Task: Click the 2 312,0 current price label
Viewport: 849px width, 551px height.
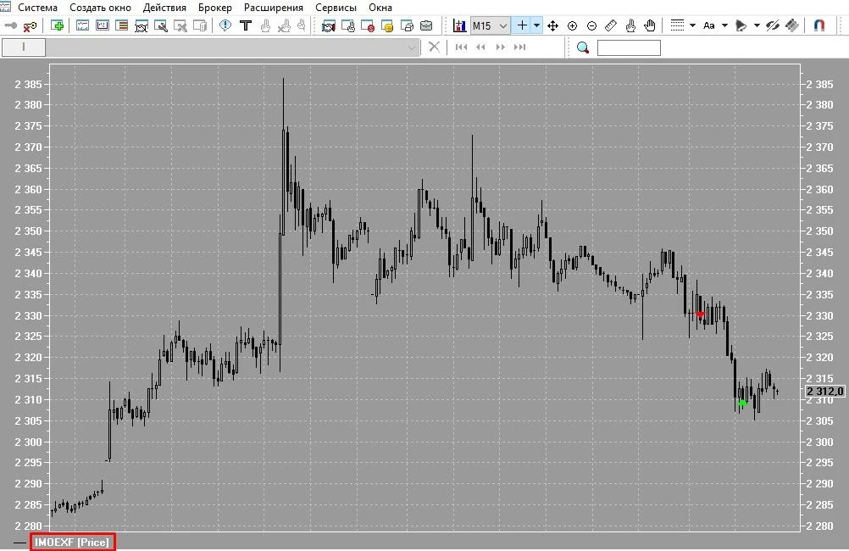Action: (825, 391)
